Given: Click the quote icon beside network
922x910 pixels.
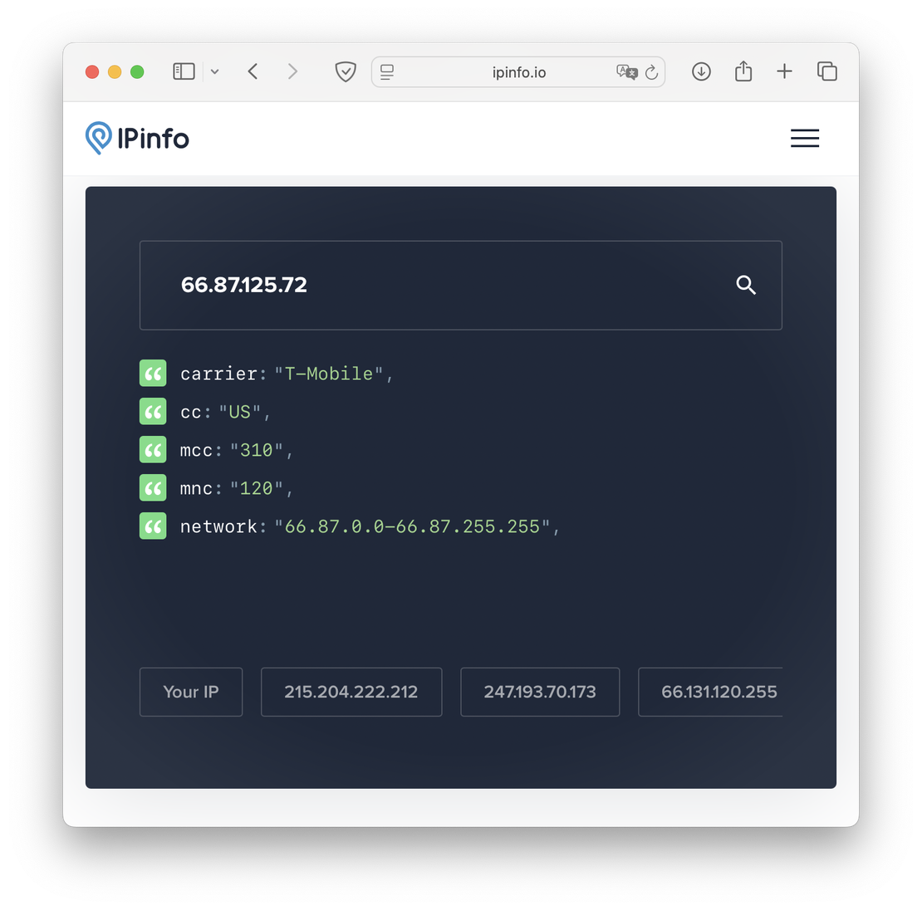Looking at the screenshot, I should pyautogui.click(x=153, y=526).
